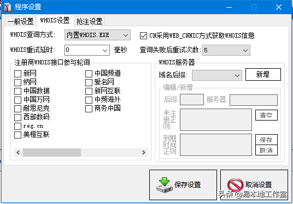Check the 中国数据 option
293x204 pixels.
click(17, 91)
